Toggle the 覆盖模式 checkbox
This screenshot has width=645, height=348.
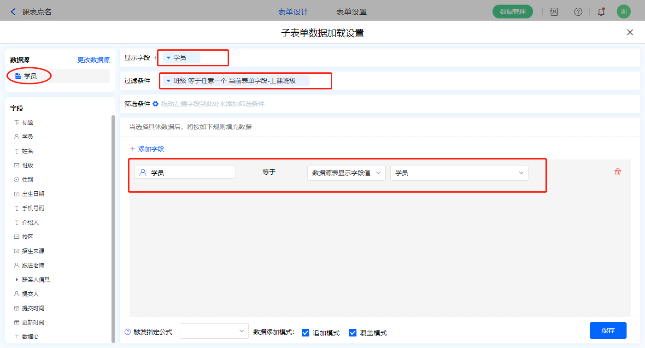pos(353,333)
